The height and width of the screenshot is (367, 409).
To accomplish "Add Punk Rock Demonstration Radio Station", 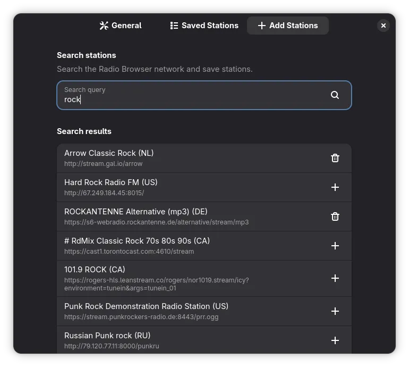I will point(335,311).
